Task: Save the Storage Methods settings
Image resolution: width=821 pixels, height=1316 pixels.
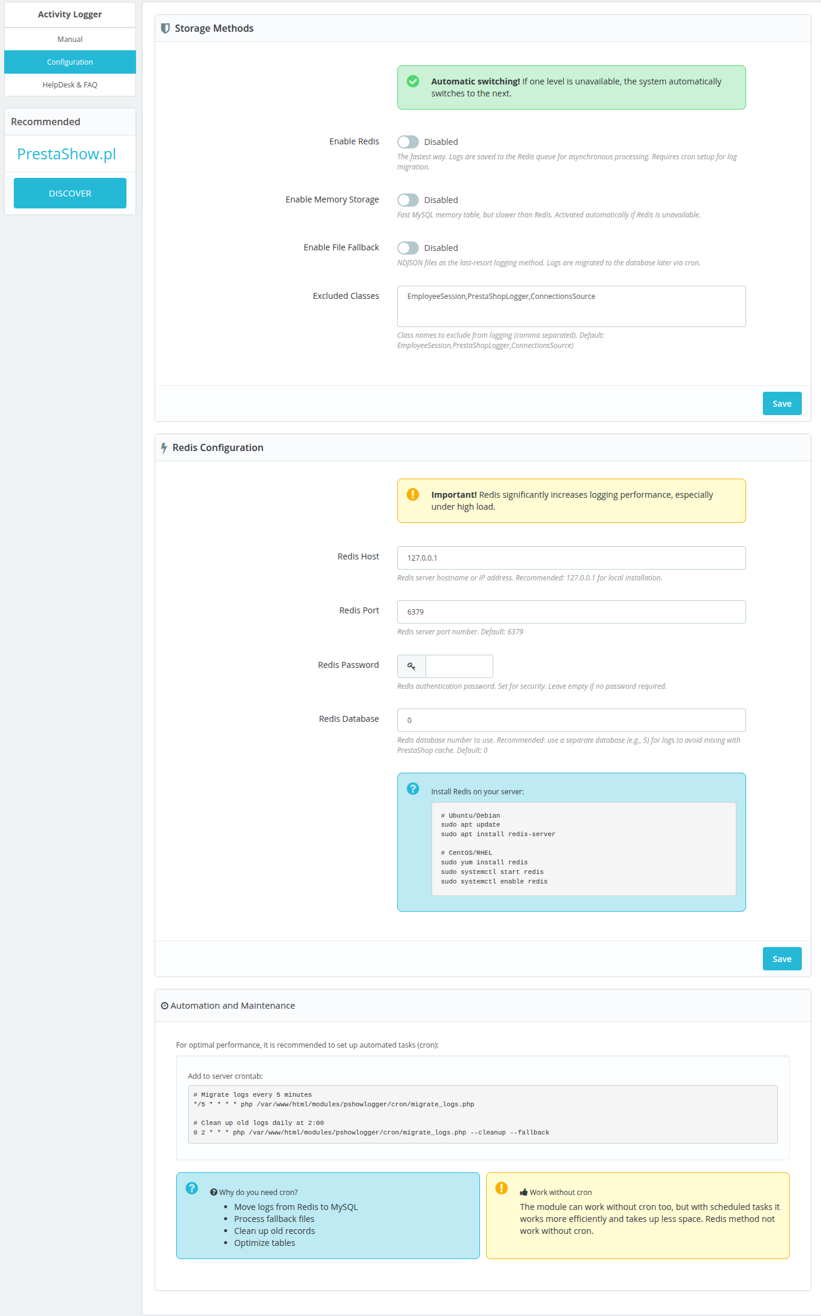Action: (782, 403)
